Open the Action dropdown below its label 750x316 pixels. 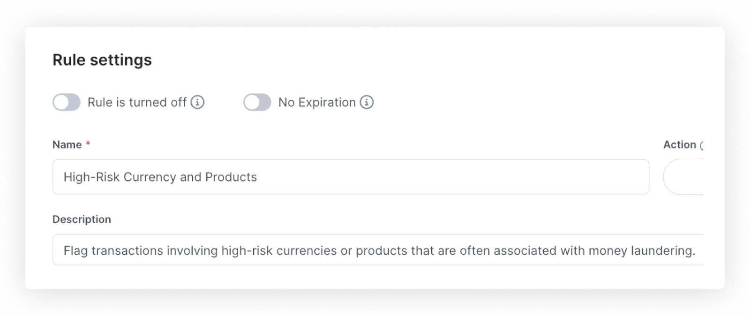(684, 177)
